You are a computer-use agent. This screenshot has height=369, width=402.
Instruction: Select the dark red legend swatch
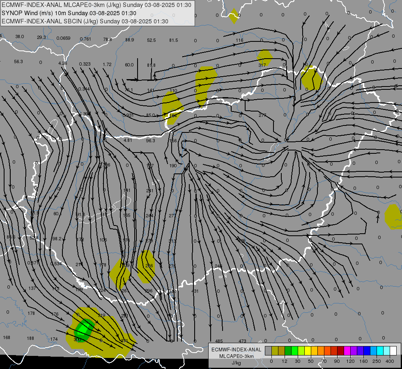click(x=340, y=351)
